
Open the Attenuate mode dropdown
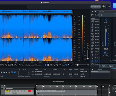click(39, 65)
